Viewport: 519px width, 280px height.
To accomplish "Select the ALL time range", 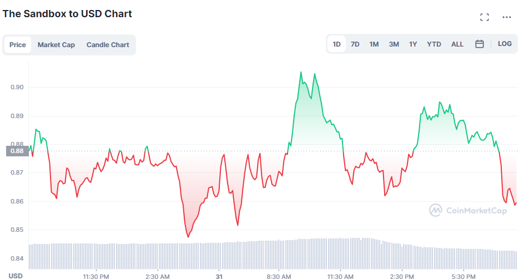I will pos(457,44).
